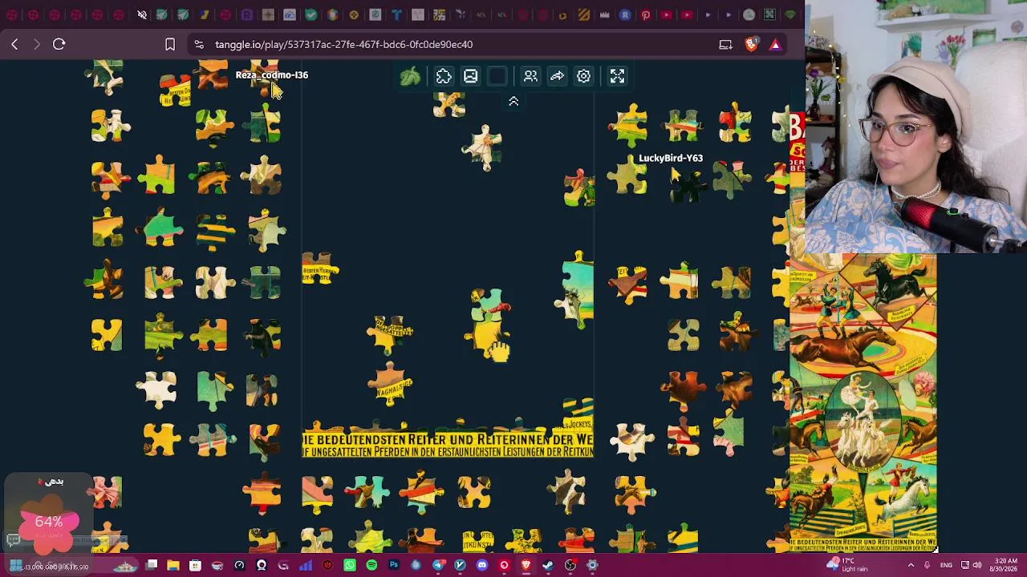Open the puzzle piece menu in toolbar
The image size is (1027, 577).
[x=444, y=76]
